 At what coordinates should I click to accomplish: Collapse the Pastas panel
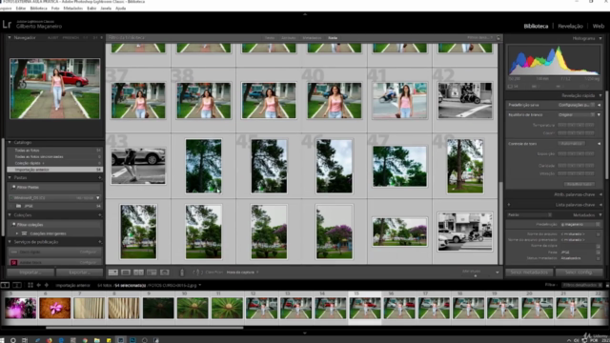click(x=10, y=178)
